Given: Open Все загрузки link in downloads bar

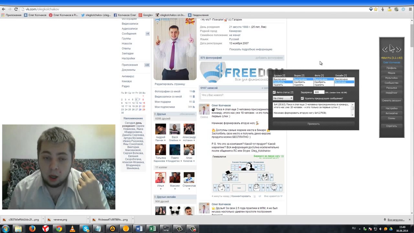Looking at the screenshot, I should pyautogui.click(x=396, y=220).
